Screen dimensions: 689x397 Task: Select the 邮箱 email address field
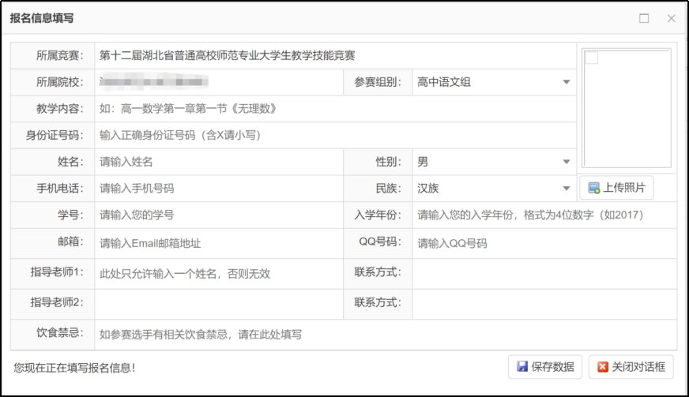(x=219, y=243)
